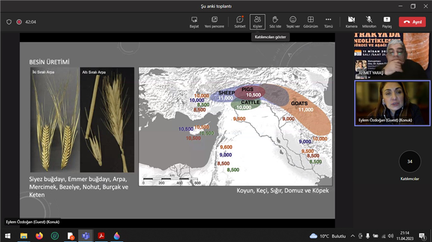The image size is (432, 242).
Task: Change layout with Görünüm
Action: click(311, 22)
